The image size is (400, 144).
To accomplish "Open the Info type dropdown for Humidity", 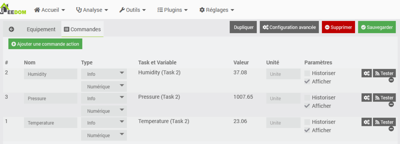I will (x=104, y=74).
